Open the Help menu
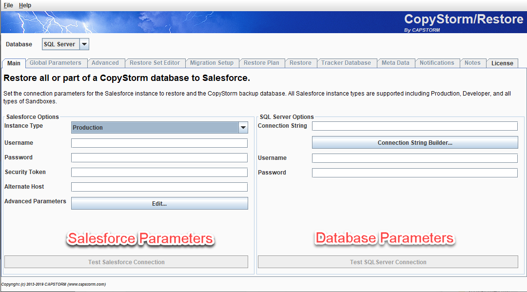The image size is (527, 292). pos(25,5)
